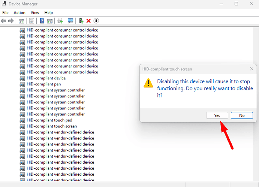Toggle the Show/Hide Action Pane icon

(x=49, y=21)
